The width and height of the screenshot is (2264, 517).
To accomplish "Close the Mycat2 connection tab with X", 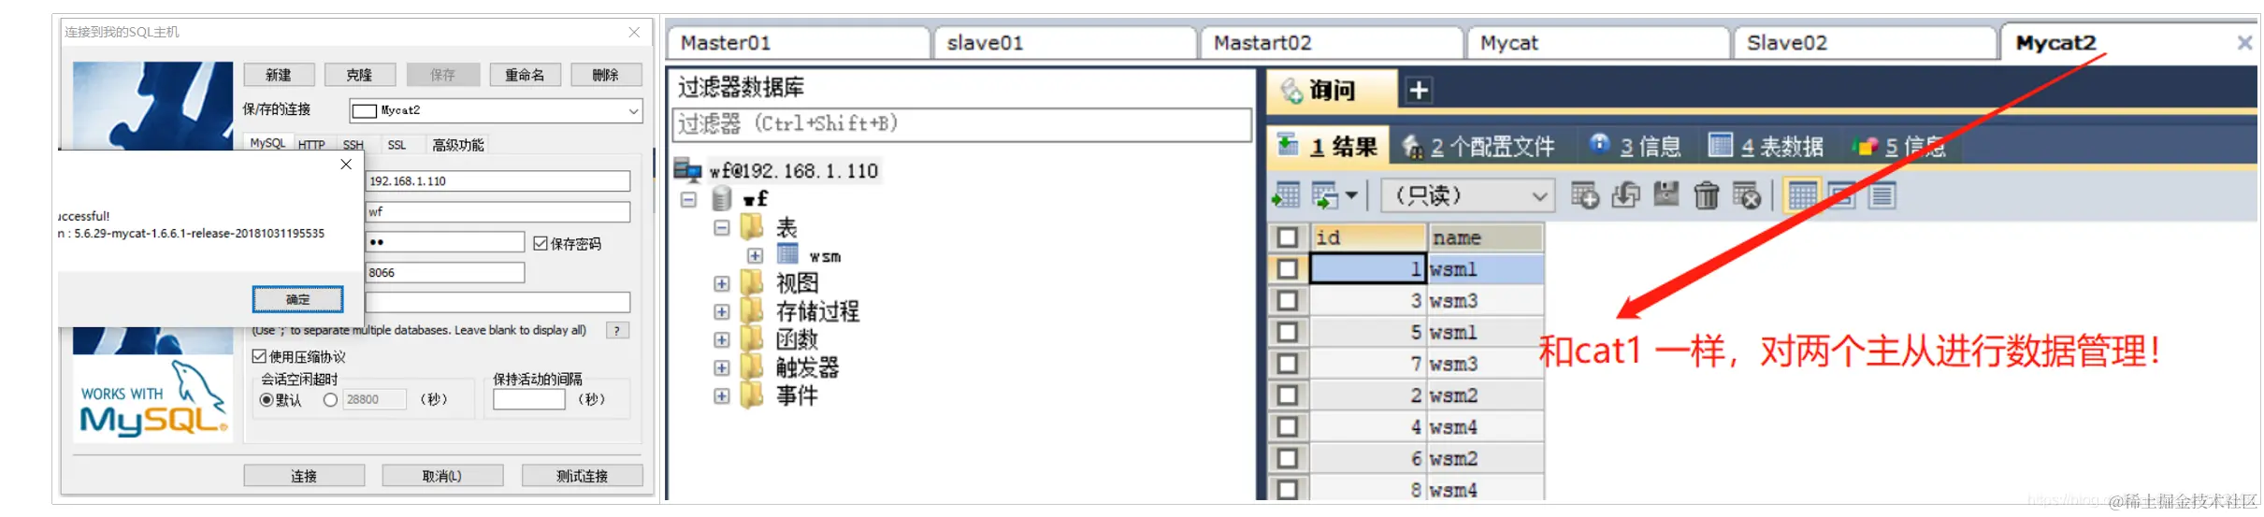I will pos(2243,43).
